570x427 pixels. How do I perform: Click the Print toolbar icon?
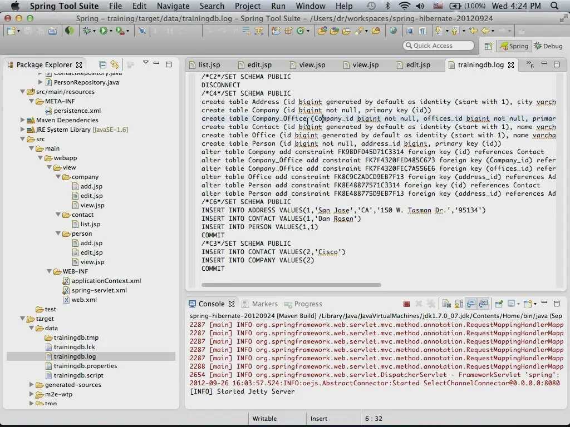(53, 31)
